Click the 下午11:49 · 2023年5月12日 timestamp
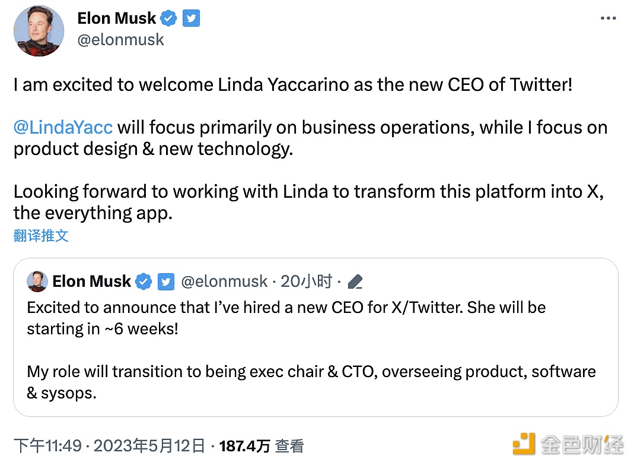The image size is (631, 462). pos(109,446)
